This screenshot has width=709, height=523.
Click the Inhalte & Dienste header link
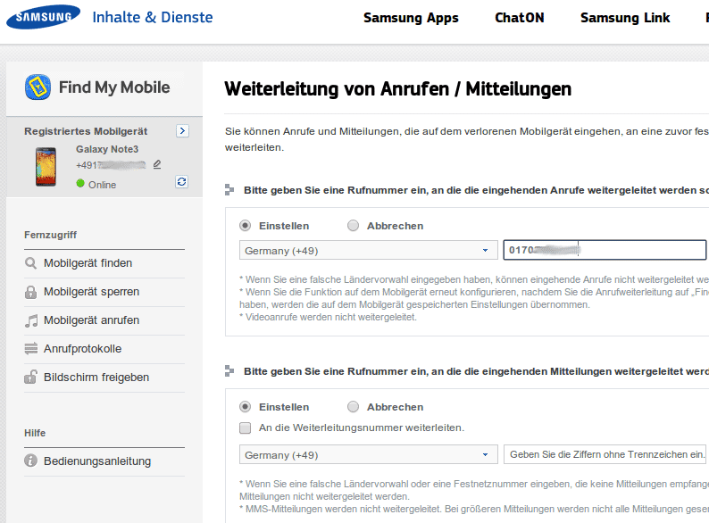(x=153, y=17)
